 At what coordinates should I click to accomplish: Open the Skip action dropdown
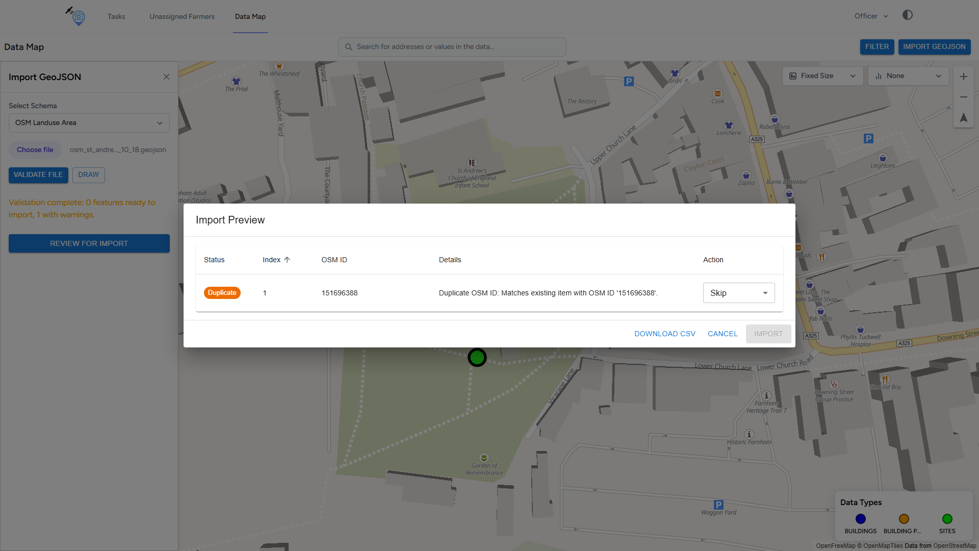(x=738, y=293)
